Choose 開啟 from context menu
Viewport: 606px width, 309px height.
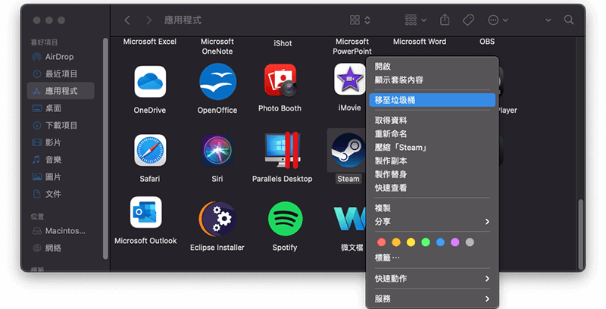[432, 67]
